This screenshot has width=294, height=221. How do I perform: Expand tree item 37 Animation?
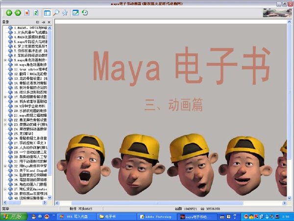[5, 189]
